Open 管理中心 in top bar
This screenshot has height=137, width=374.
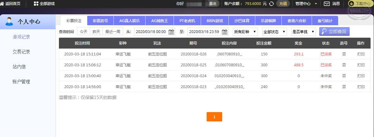coord(303,4)
